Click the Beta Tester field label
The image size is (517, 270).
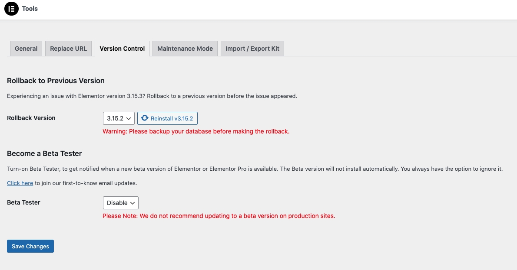[x=24, y=202]
